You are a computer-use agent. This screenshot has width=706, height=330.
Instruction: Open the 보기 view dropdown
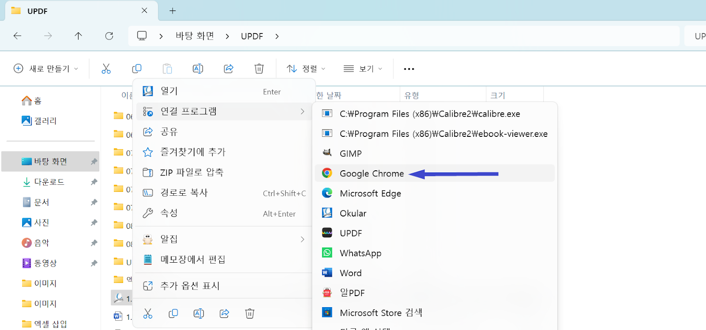[363, 69]
